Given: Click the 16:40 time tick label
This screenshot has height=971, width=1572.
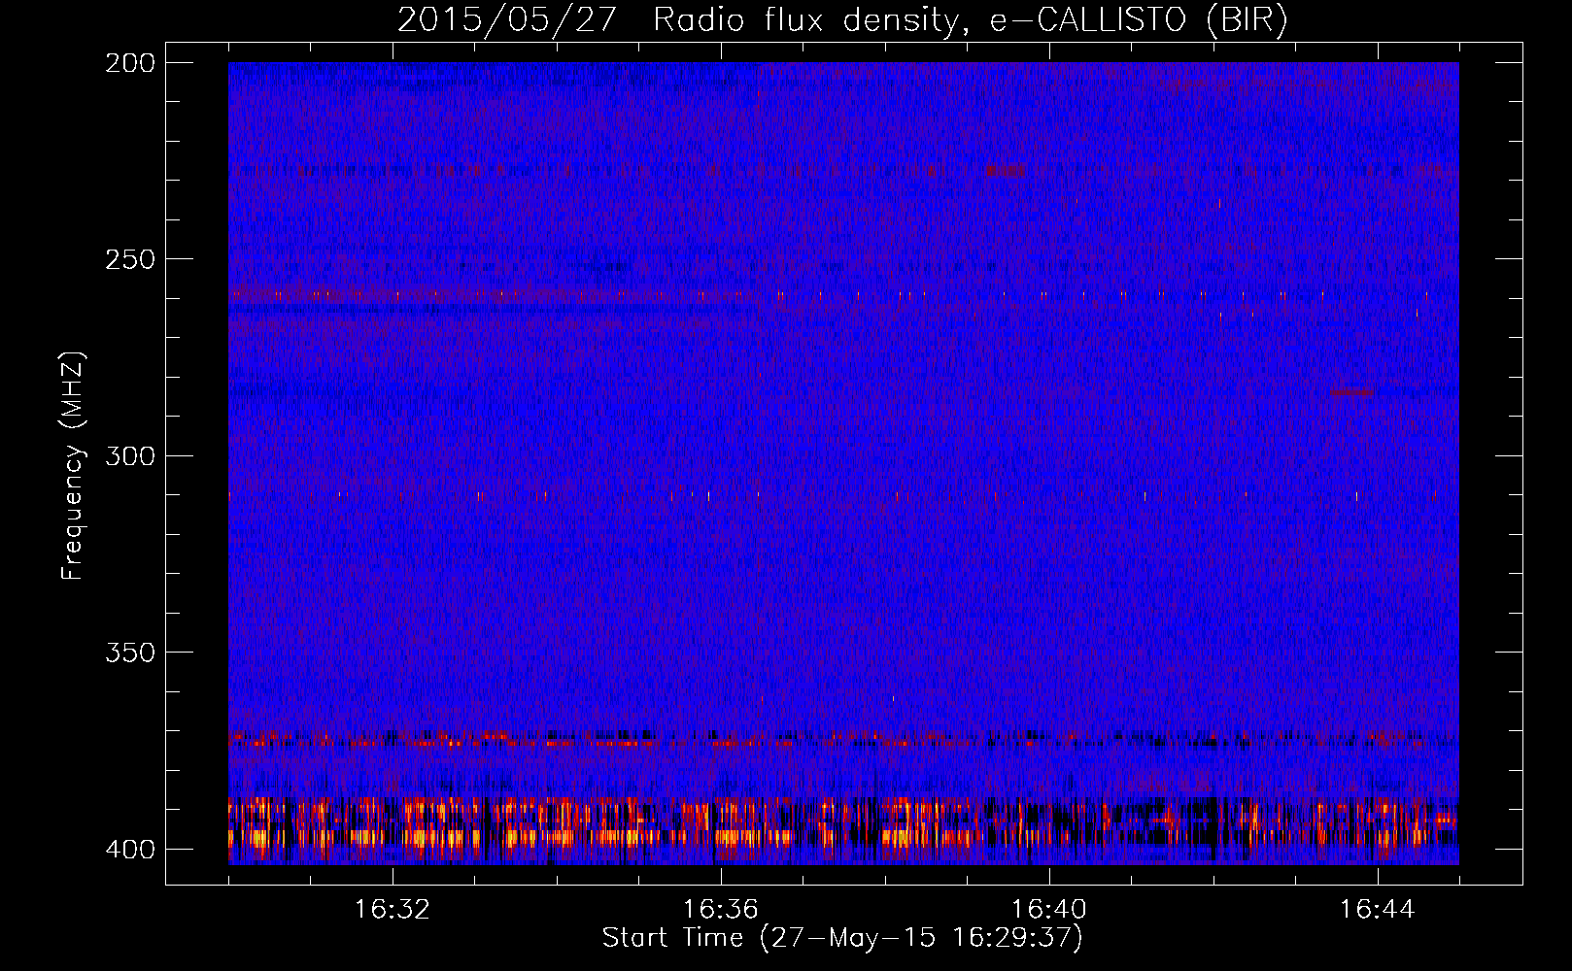Looking at the screenshot, I should coord(1049,910).
